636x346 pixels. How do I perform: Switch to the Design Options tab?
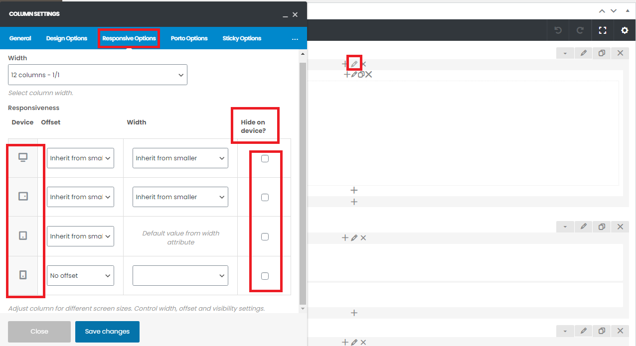coord(66,38)
